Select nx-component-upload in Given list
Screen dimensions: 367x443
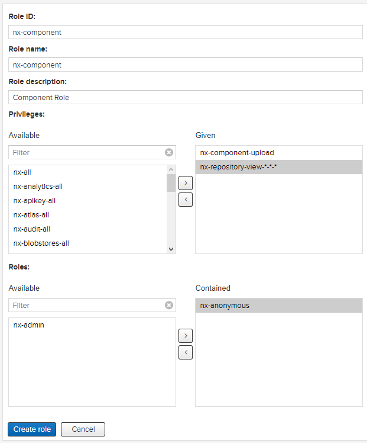tap(279, 153)
